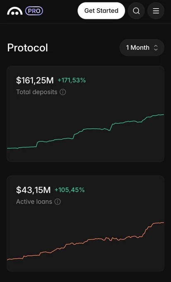Click the Get Started button
This screenshot has width=171, height=282.
101,11
